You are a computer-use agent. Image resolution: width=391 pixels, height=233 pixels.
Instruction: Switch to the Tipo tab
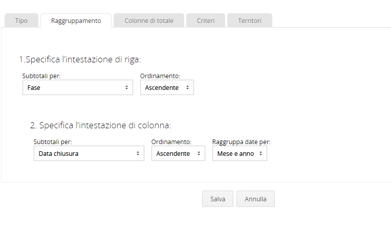point(21,20)
